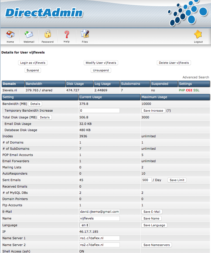This screenshot has width=211, height=253.
Task: Click the Home house icon
Action: click(10, 35)
